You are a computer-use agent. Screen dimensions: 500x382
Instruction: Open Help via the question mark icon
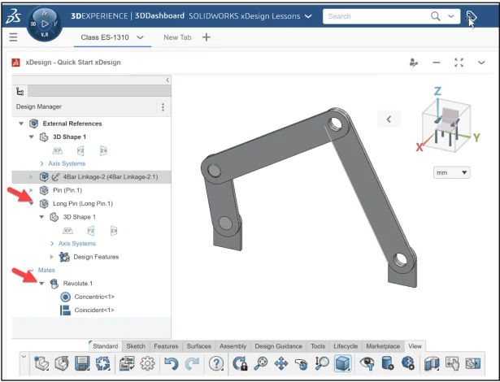coord(216,364)
